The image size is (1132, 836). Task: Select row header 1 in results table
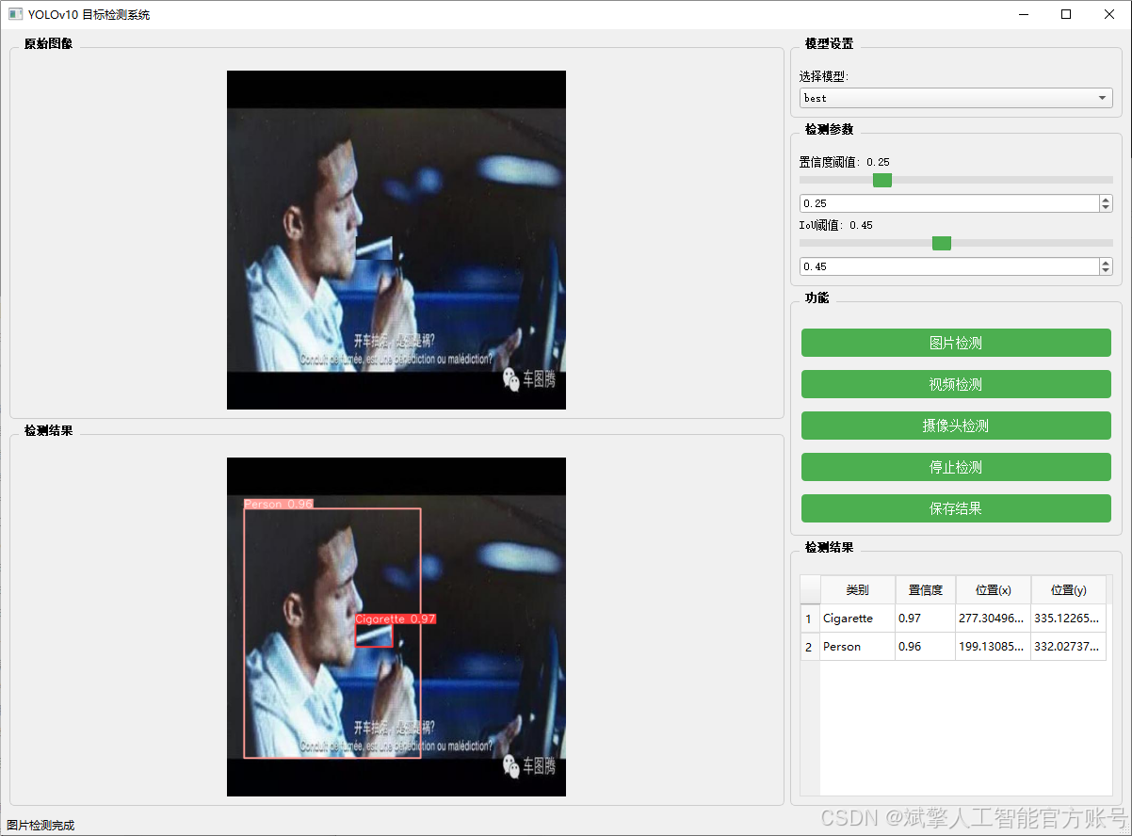coord(810,619)
